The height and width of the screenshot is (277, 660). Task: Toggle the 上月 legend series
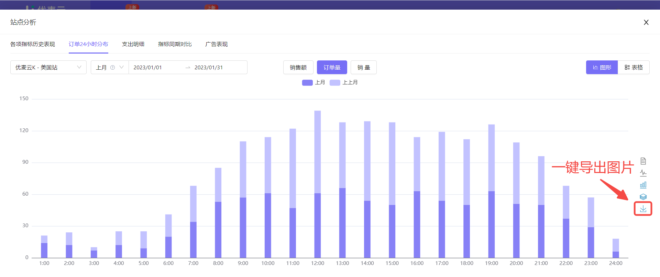313,82
